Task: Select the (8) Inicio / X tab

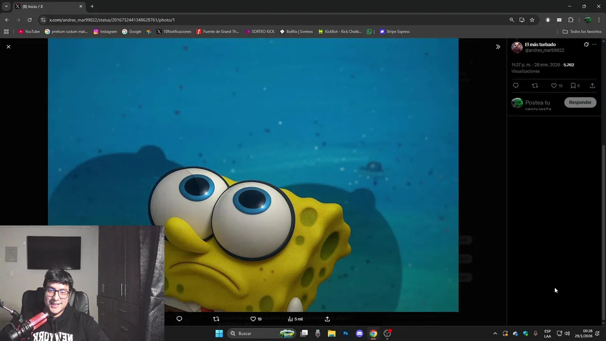Action: pyautogui.click(x=48, y=7)
